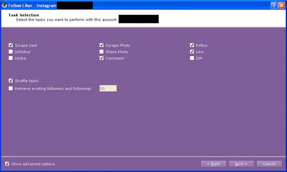Open the title bar Help question-mark button

274,5
